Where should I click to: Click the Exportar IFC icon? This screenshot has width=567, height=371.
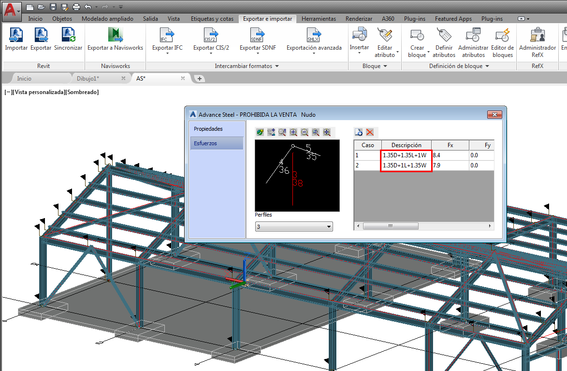click(x=167, y=35)
